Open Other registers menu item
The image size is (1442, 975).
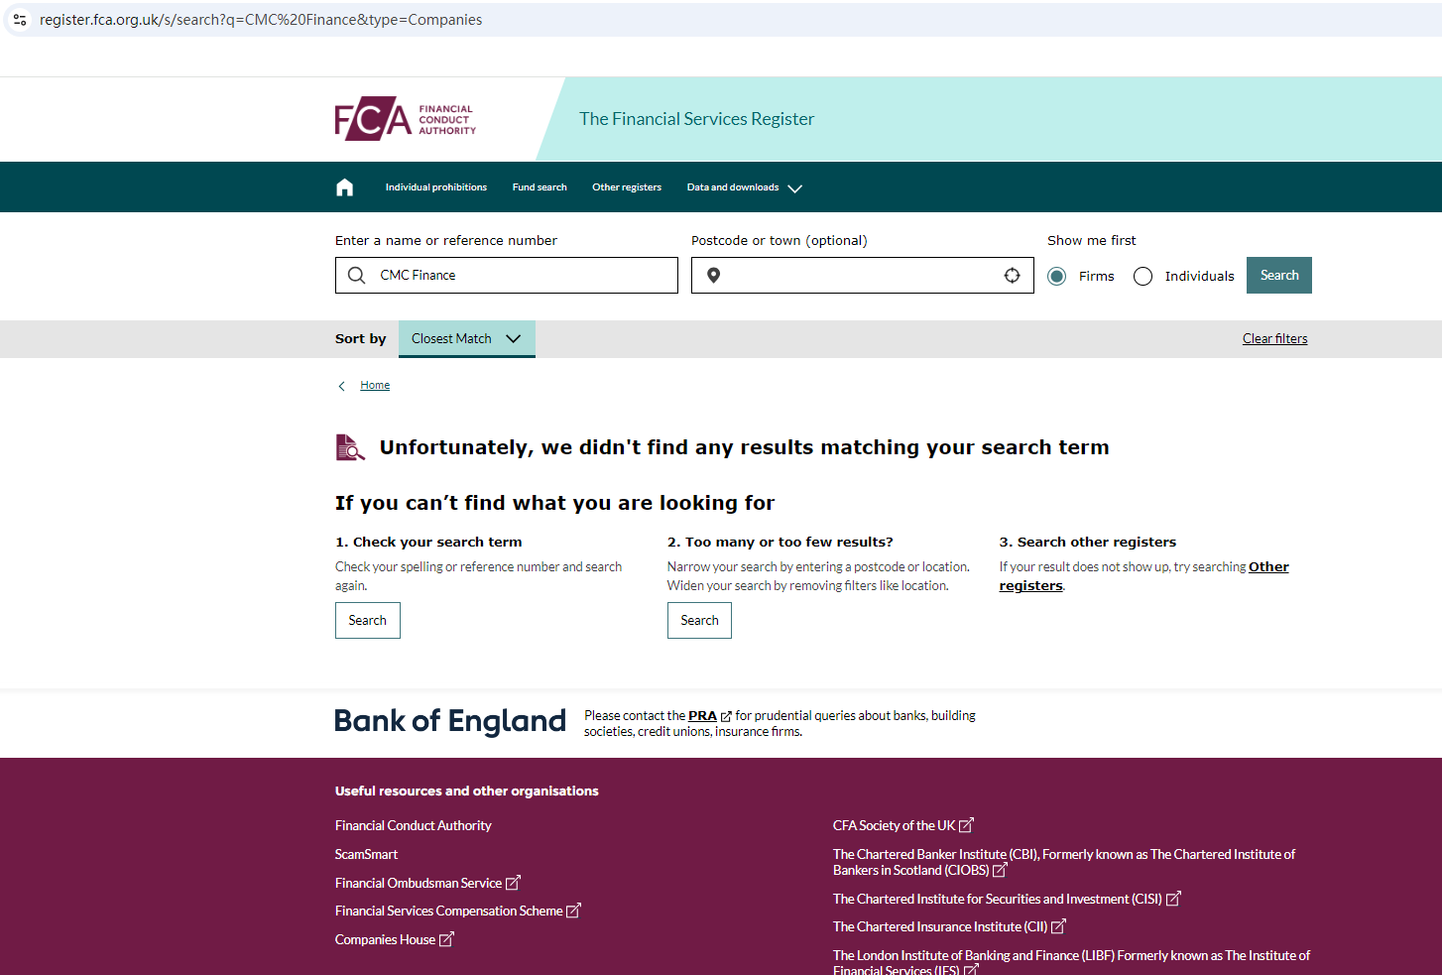[x=627, y=187]
